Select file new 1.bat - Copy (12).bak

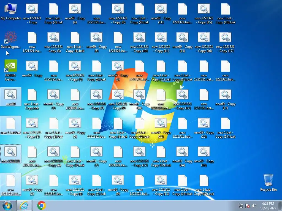pos(161,156)
